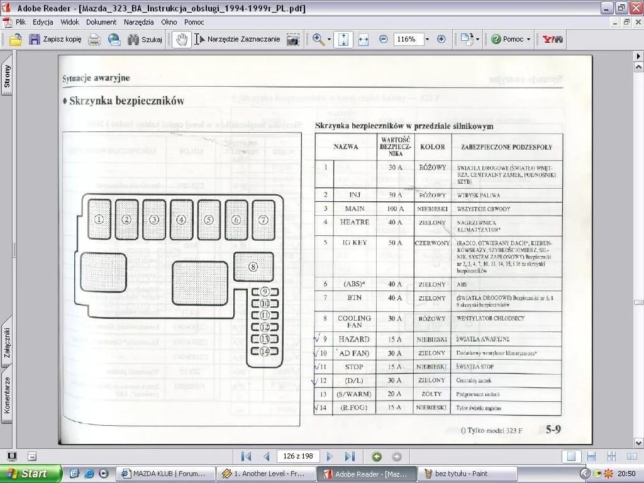Open Szukaj search with binoculars

click(145, 40)
